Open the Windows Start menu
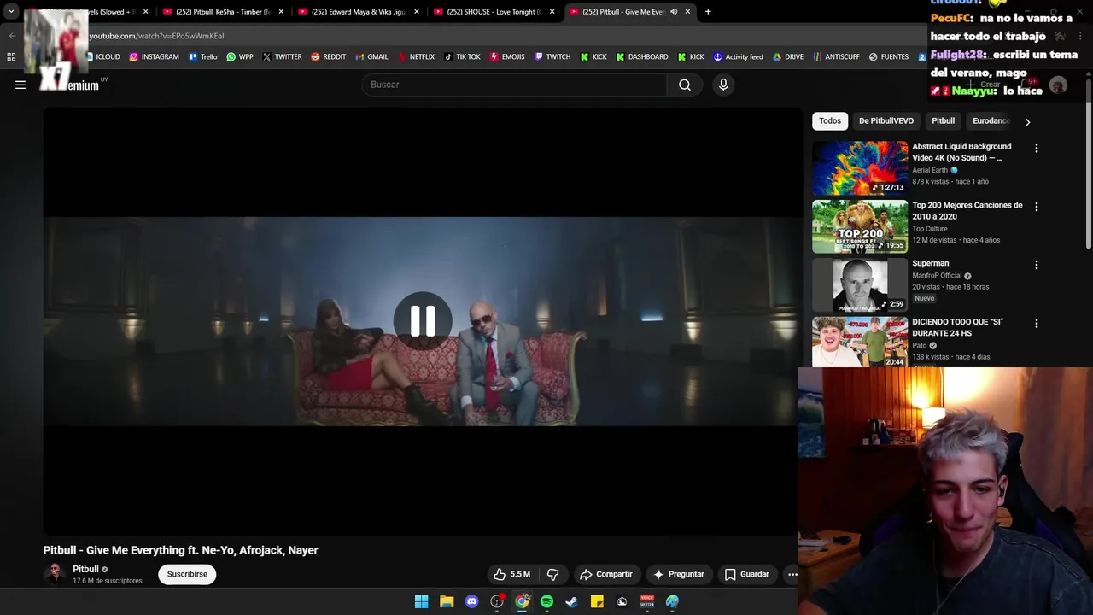The width and height of the screenshot is (1093, 615). 421,601
